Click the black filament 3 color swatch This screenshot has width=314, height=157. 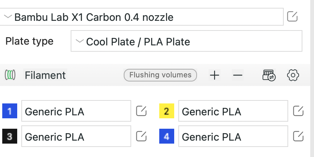[10, 137]
